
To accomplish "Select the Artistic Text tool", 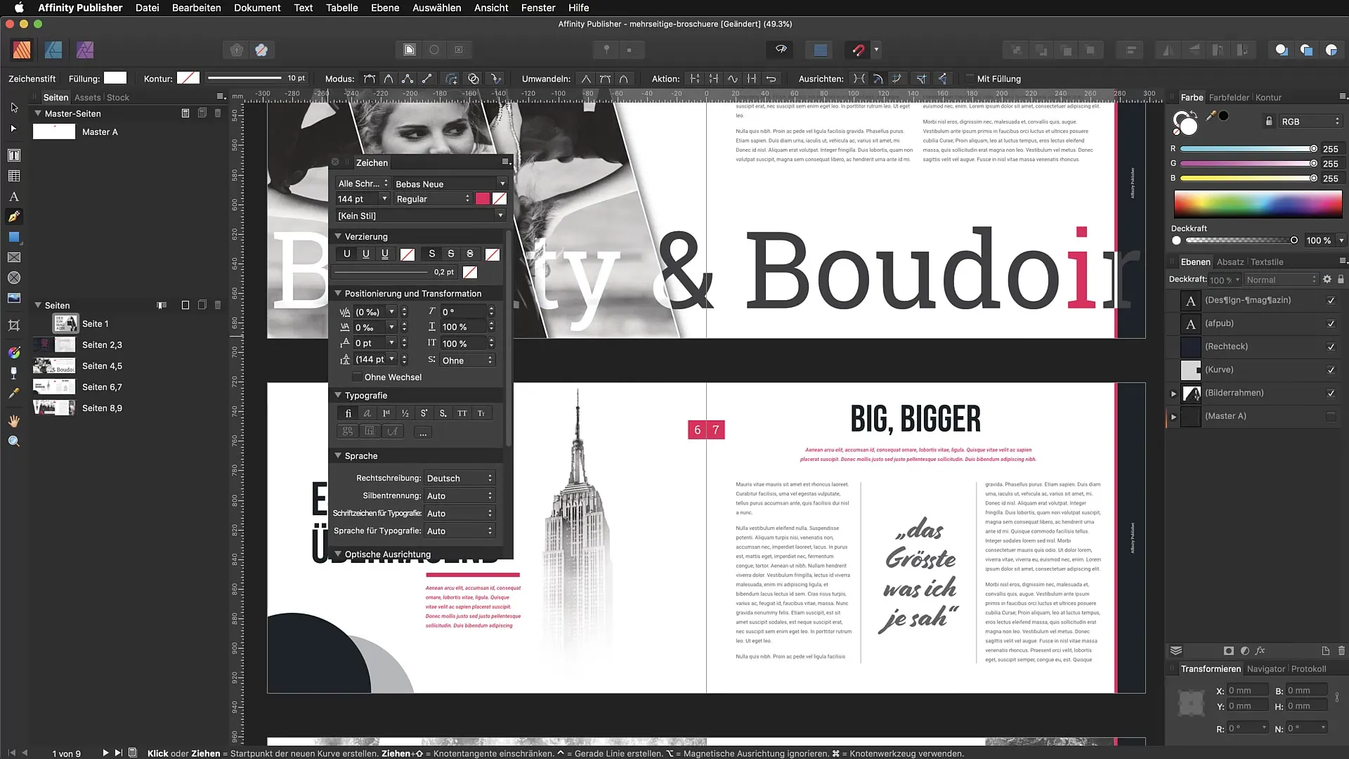I will tap(14, 197).
